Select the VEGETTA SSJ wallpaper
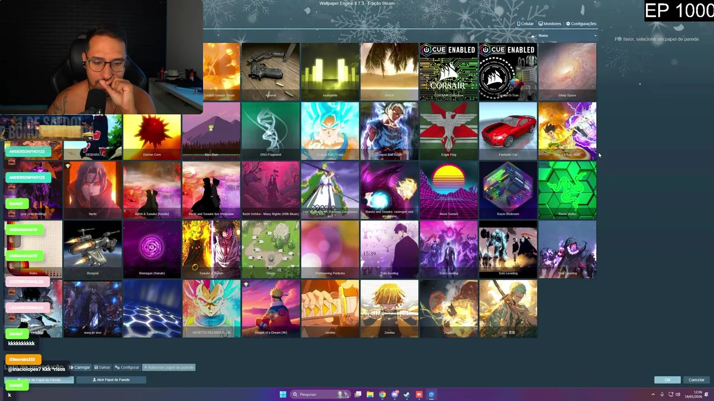714x401 pixels. pos(211,309)
